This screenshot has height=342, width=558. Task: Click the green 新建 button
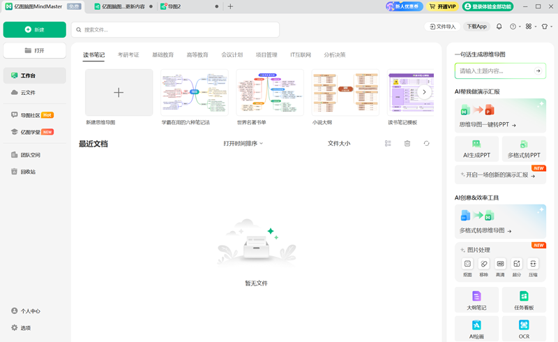[x=35, y=29]
